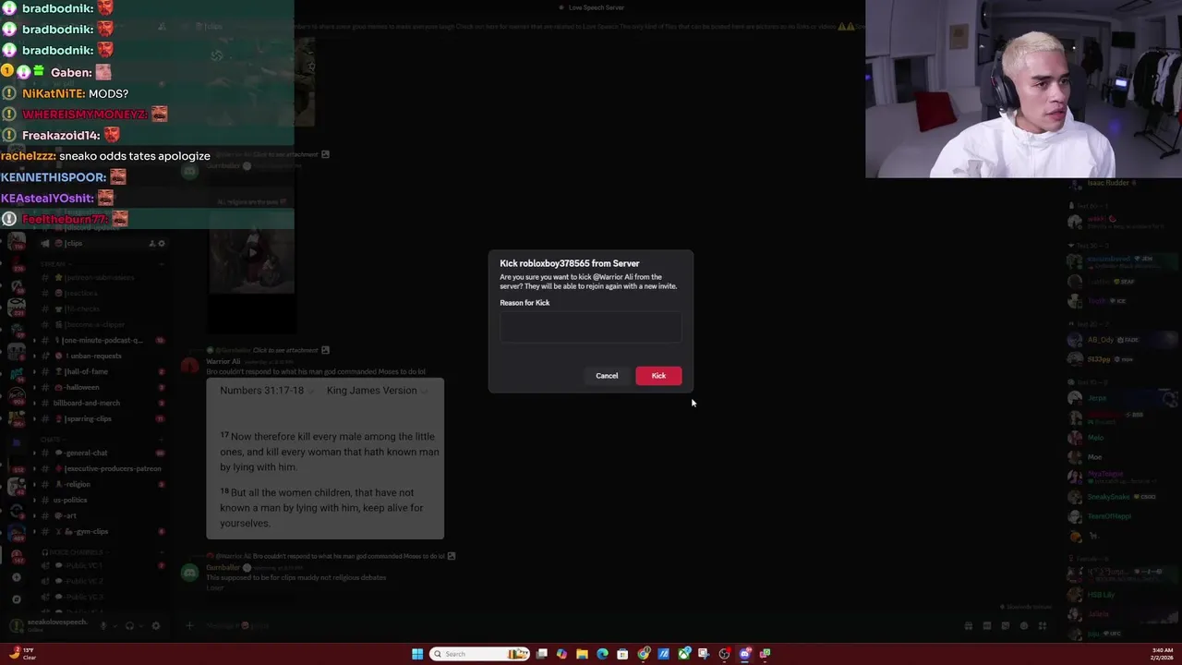
Task: Play the video attachment thumbnail
Action: (251, 252)
